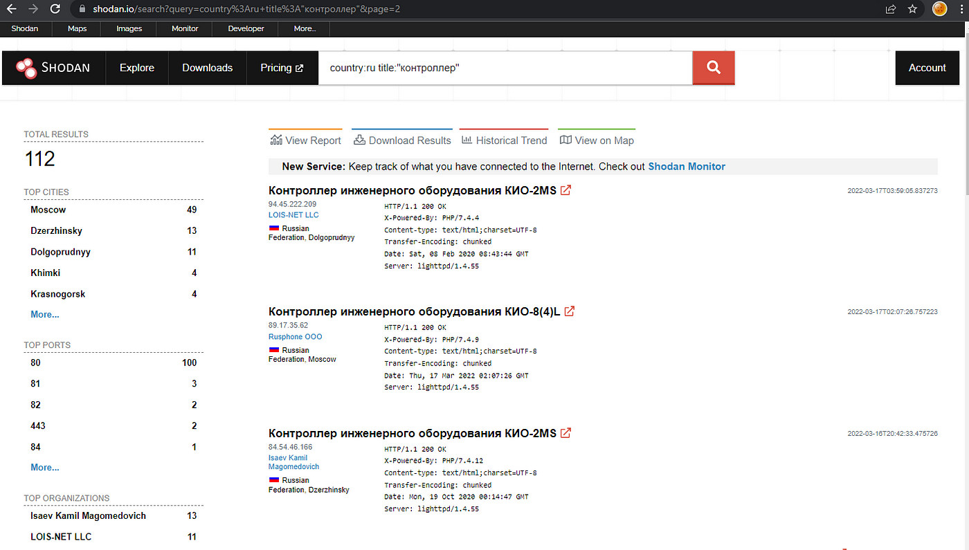Filter by LOIS-NET LLC organization in sidebar
This screenshot has width=969, height=550.
coord(61,537)
